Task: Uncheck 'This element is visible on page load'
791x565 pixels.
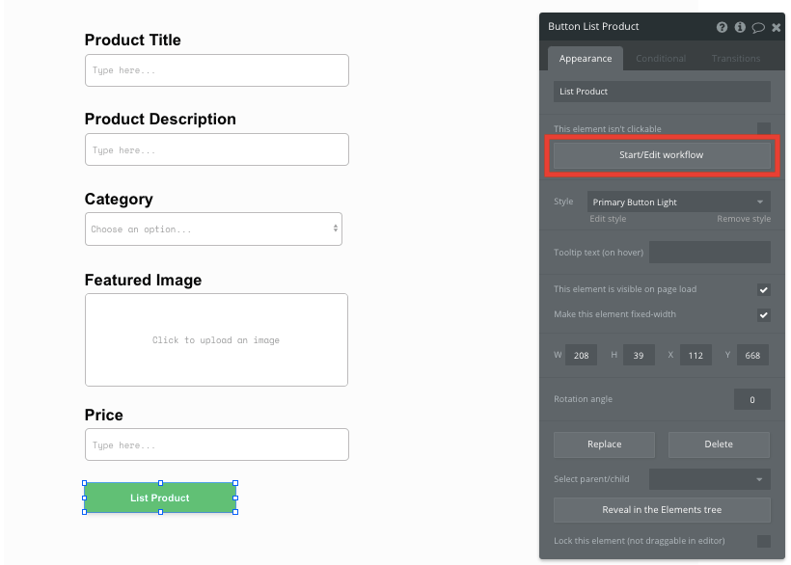Action: 764,289
